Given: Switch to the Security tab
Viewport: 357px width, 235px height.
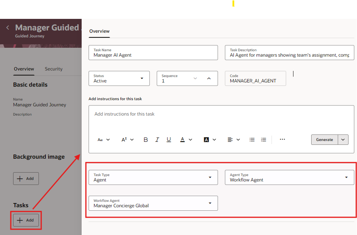Looking at the screenshot, I should click(x=54, y=69).
